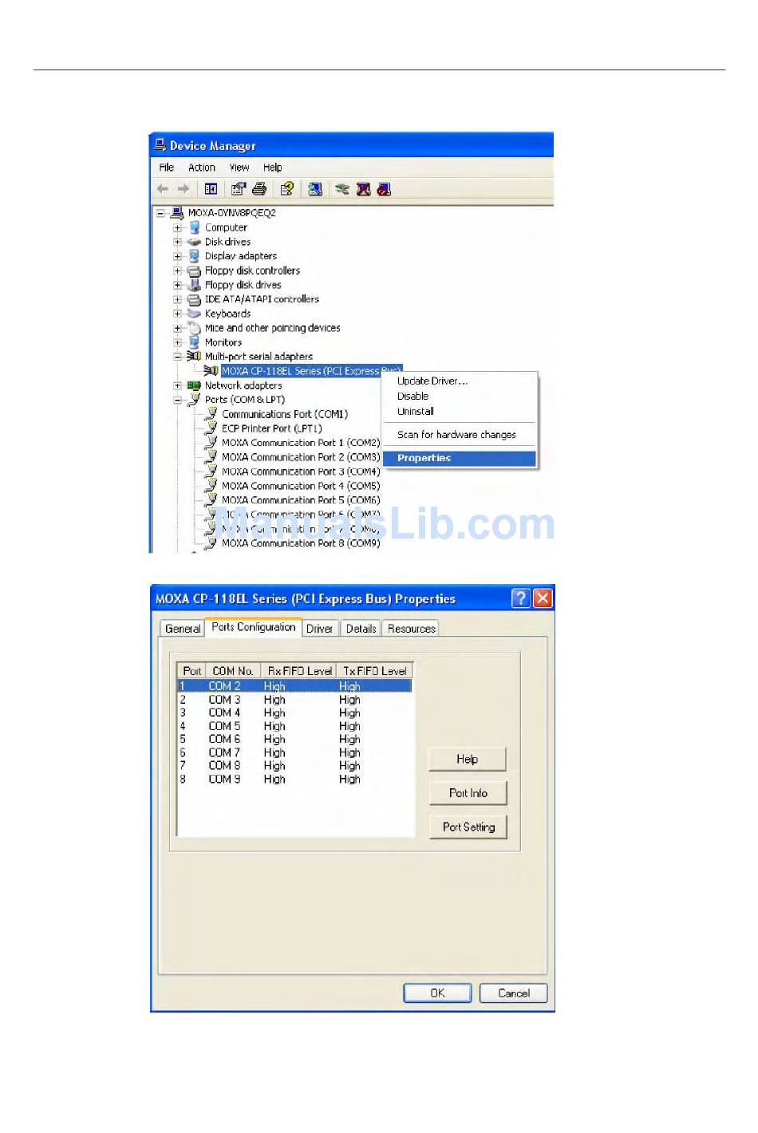Select MOXA Communication Port 3 (COM4)

301,472
